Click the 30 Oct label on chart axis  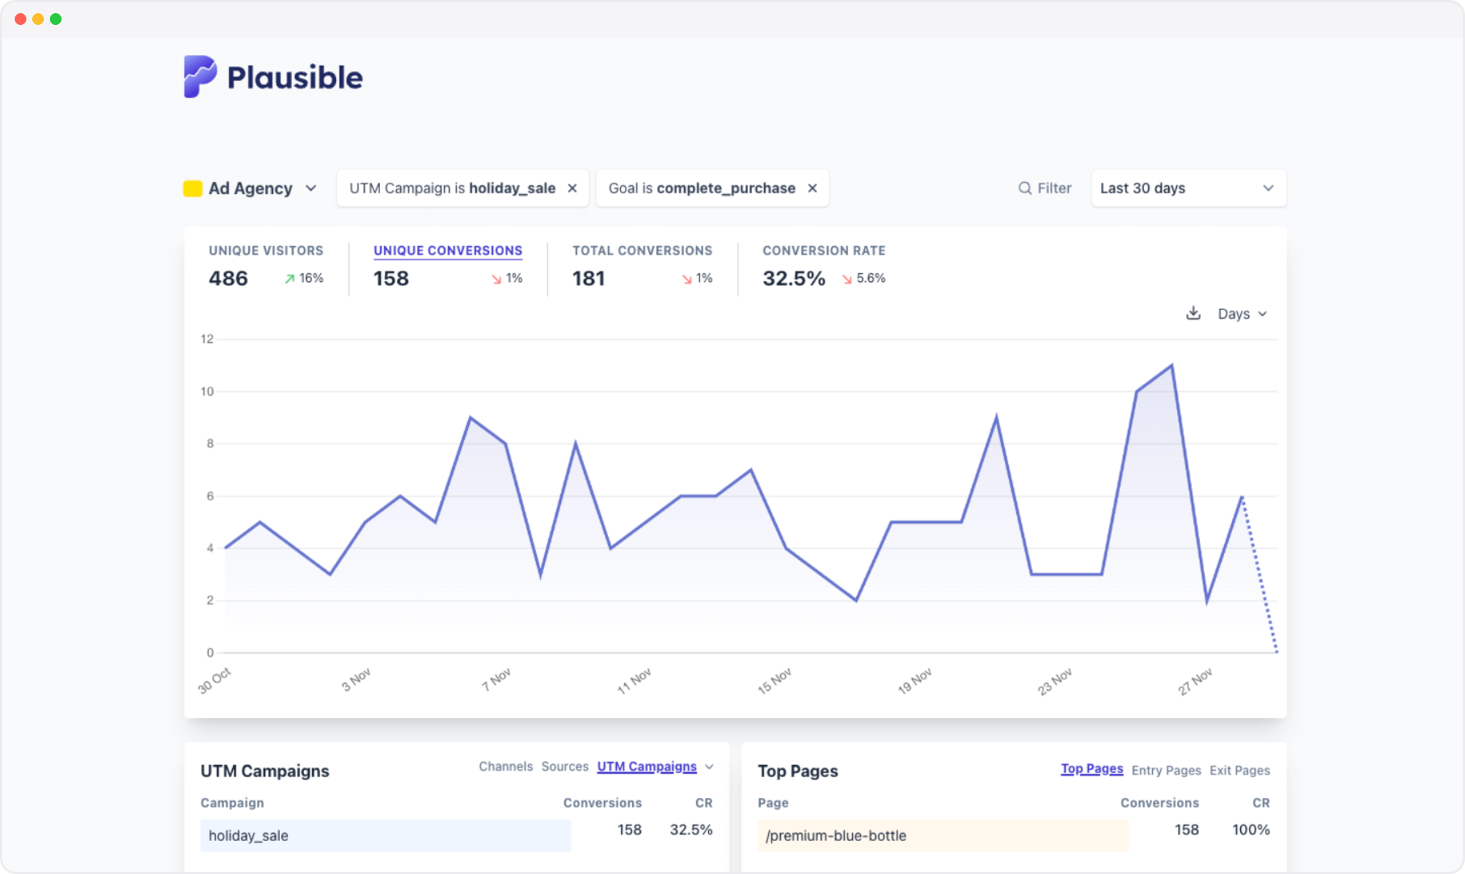[x=214, y=681]
